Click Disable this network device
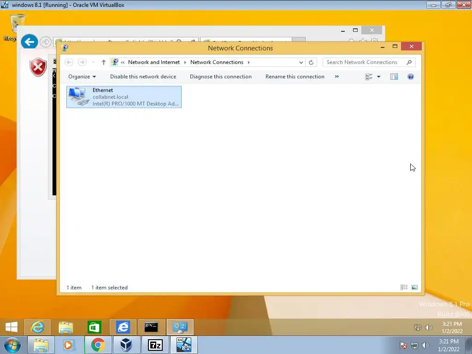 (x=143, y=77)
